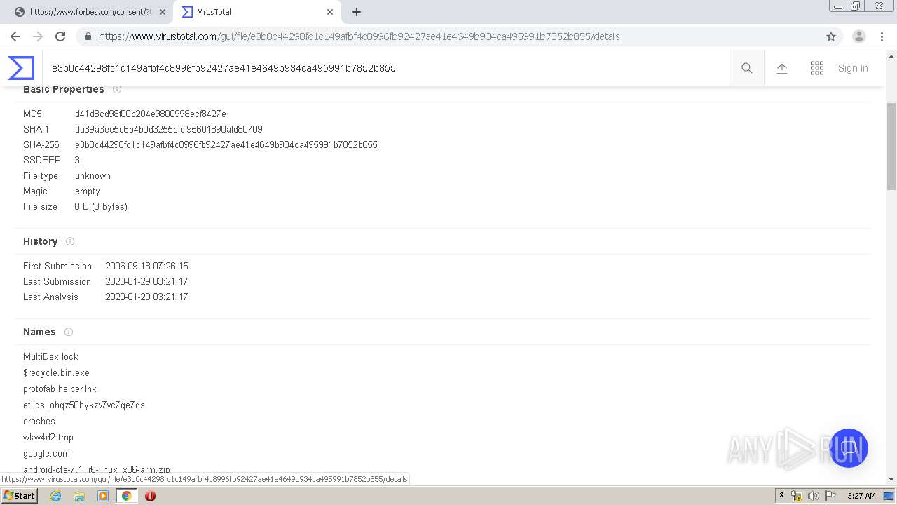Open the Windows Start menu

[x=20, y=495]
